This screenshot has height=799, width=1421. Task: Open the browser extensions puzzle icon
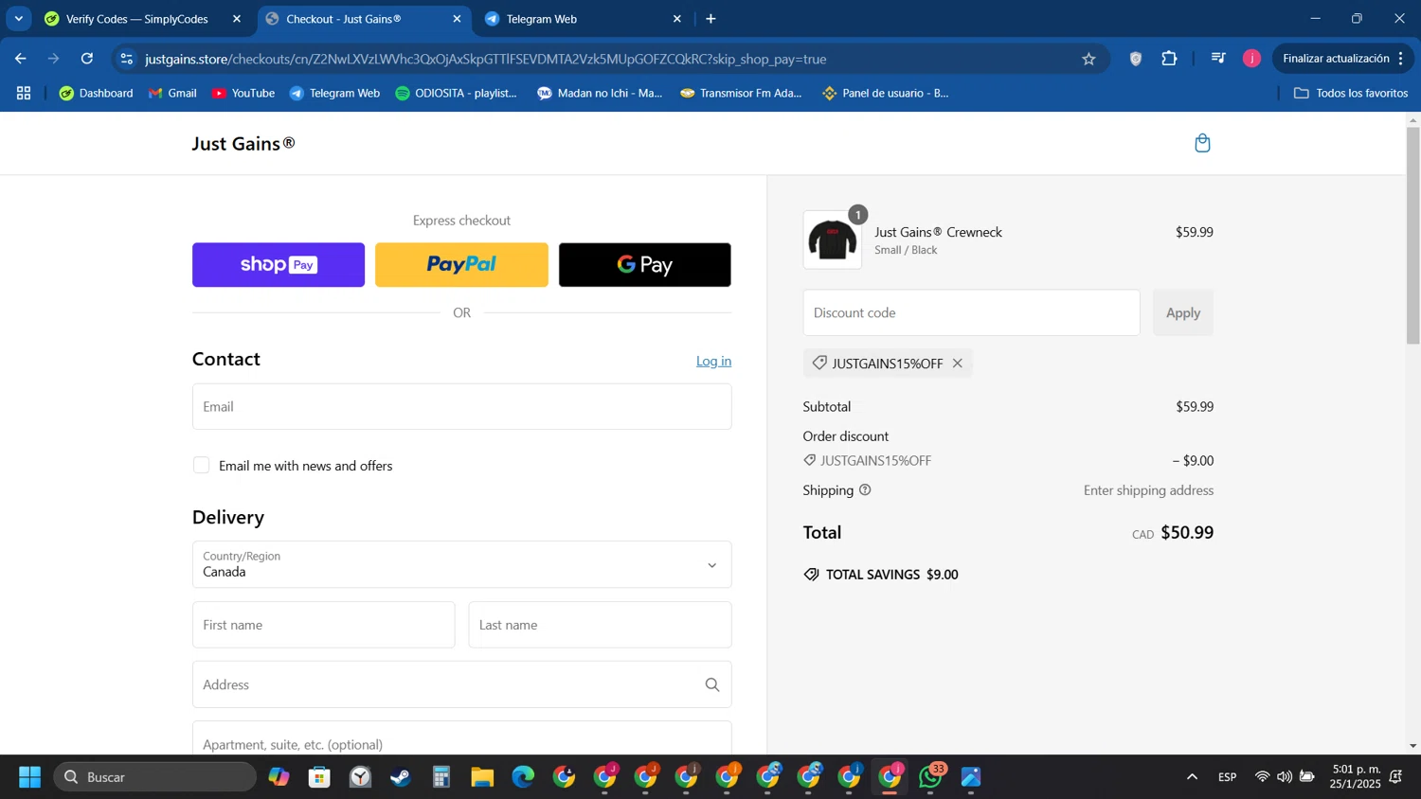pyautogui.click(x=1169, y=59)
